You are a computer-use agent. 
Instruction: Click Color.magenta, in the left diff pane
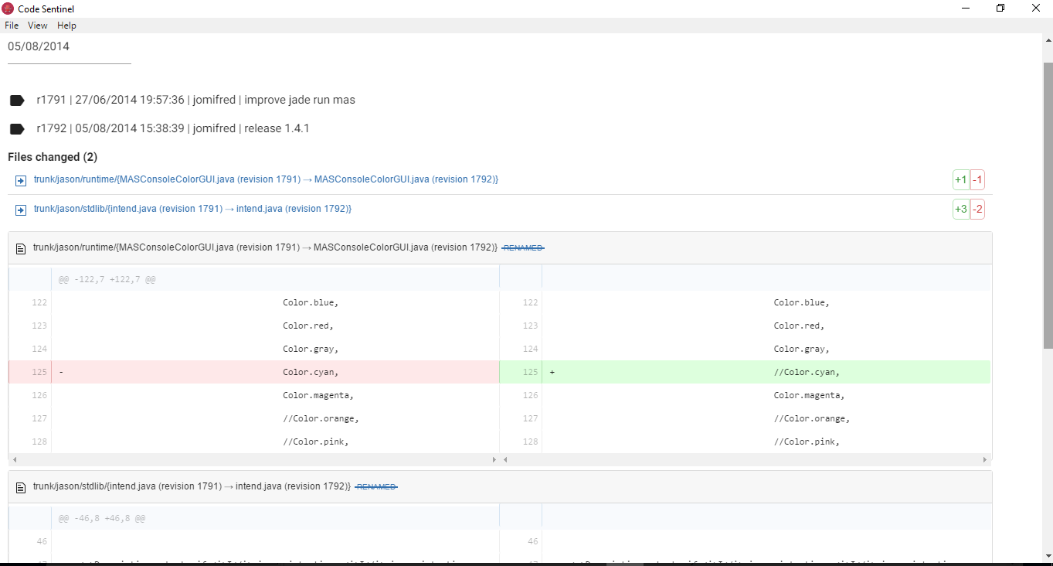(x=318, y=395)
